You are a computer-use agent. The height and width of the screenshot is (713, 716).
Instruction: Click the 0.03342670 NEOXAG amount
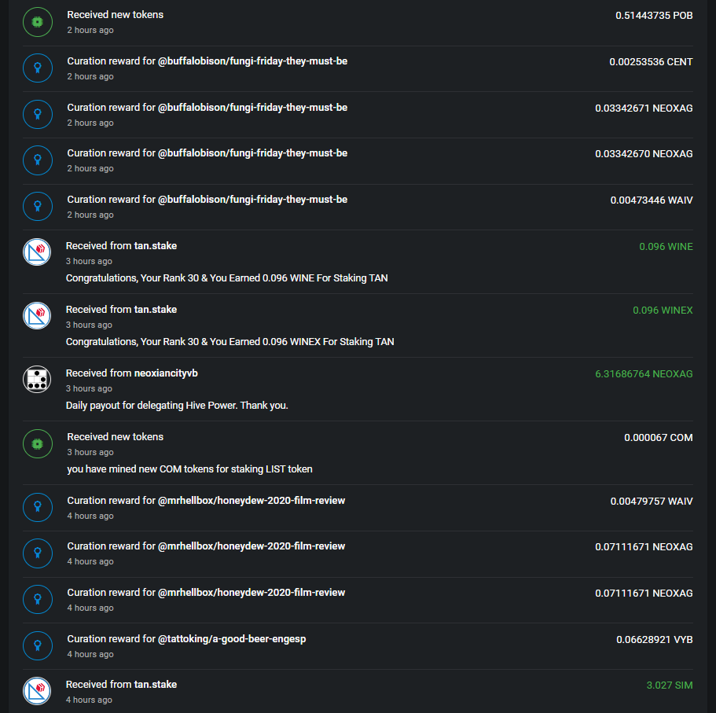point(644,154)
